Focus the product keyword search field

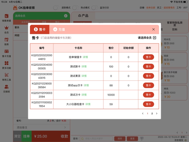click(x=96, y=139)
